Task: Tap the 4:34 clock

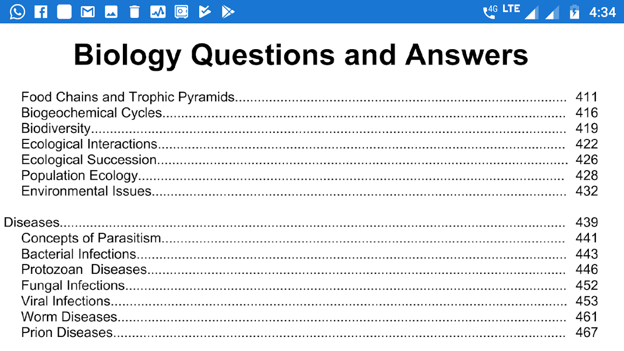Action: (602, 12)
